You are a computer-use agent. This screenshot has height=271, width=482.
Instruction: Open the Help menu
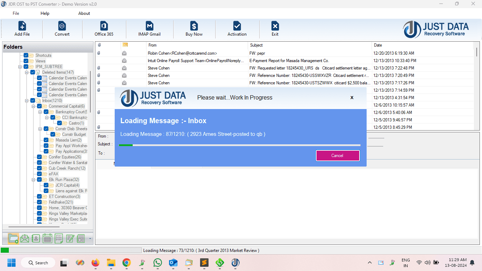click(x=45, y=13)
